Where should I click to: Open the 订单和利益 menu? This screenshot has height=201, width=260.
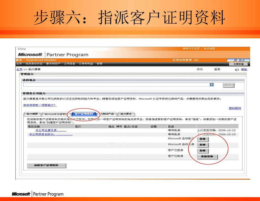click(86, 64)
